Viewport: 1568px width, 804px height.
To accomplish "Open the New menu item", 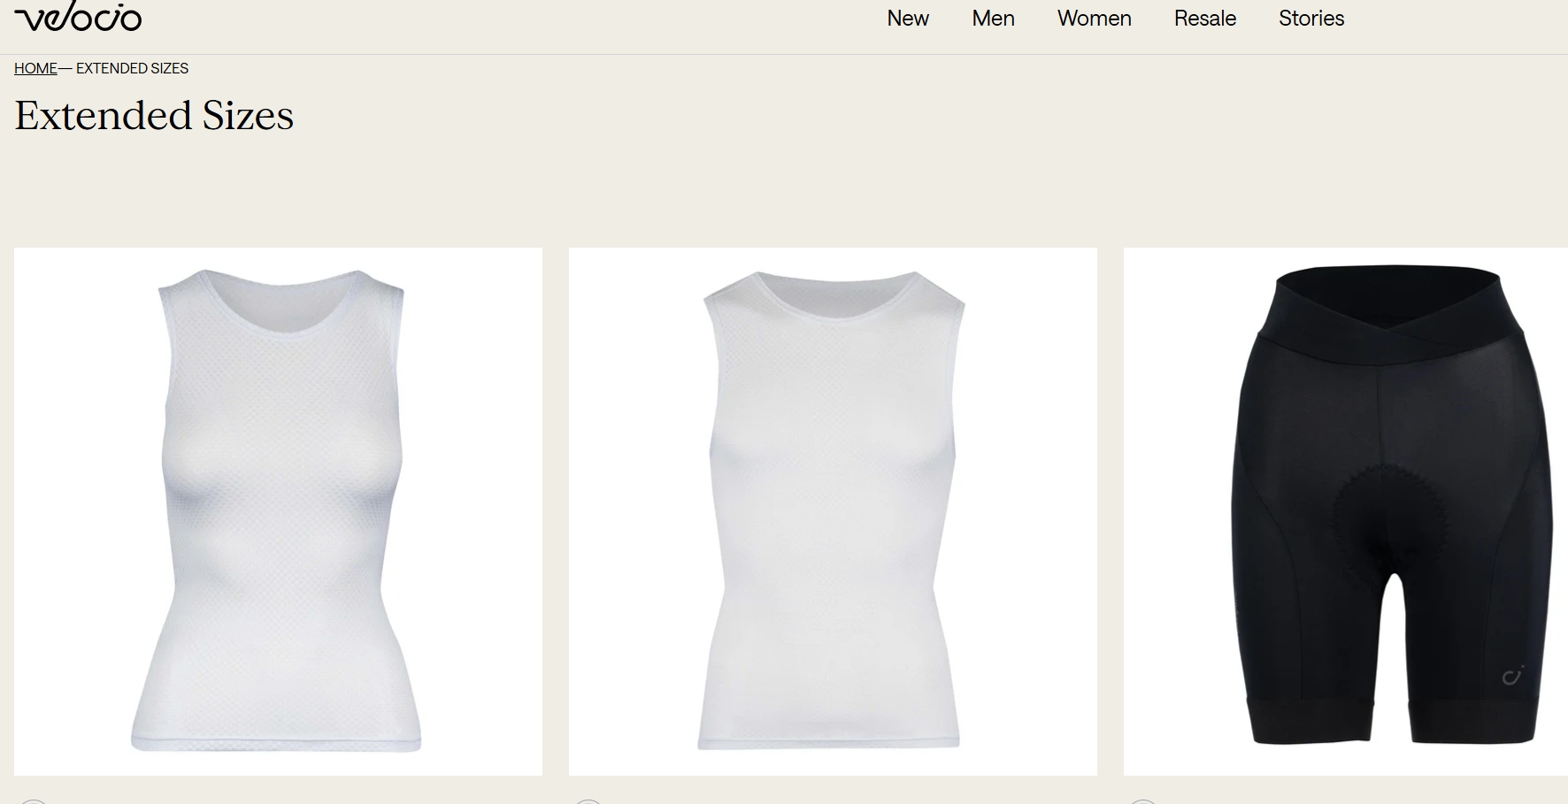I will (x=907, y=19).
